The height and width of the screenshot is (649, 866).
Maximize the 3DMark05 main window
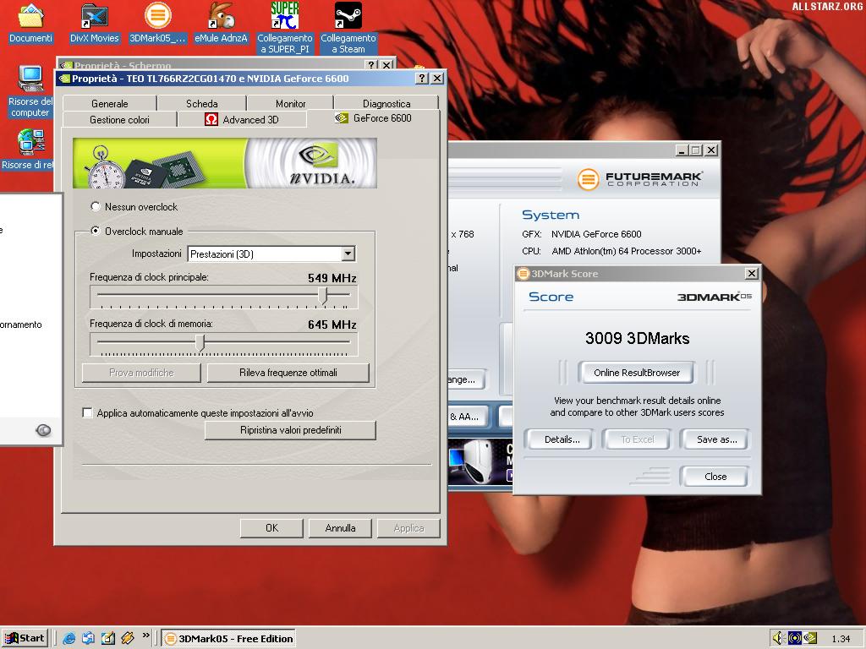point(696,150)
